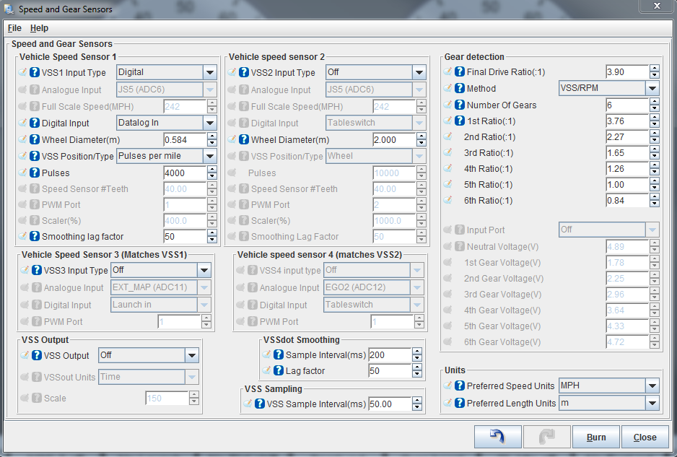The width and height of the screenshot is (677, 457).
Task: Click the pencil note icon beside VSS1 Input Type
Action: point(23,72)
